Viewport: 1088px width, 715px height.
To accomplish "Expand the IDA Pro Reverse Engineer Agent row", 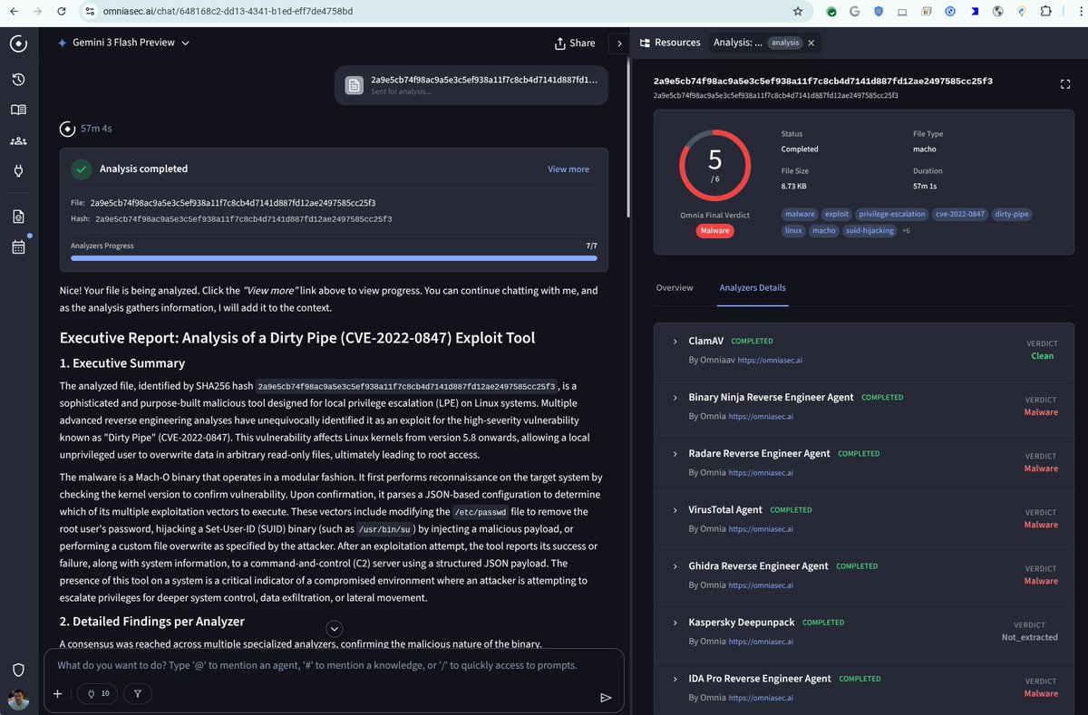I will point(675,678).
